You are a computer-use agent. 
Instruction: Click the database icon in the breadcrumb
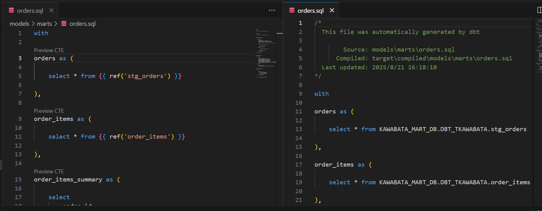pyautogui.click(x=64, y=24)
